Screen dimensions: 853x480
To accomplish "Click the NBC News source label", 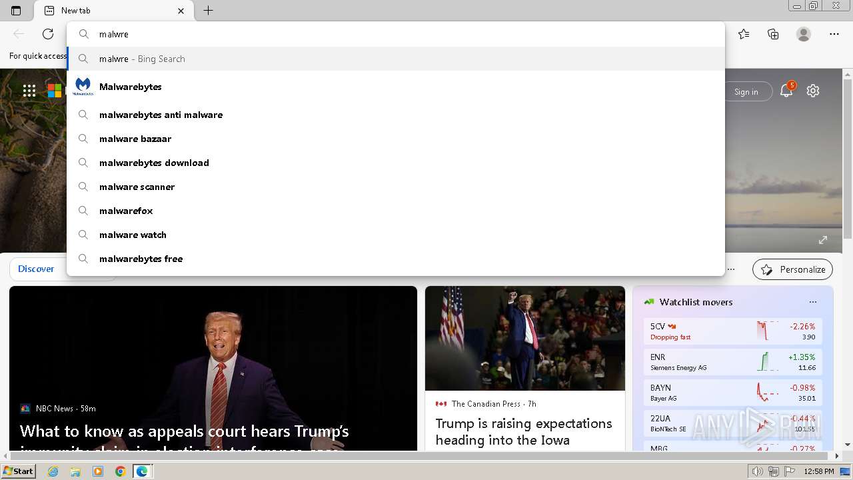I will (x=55, y=408).
